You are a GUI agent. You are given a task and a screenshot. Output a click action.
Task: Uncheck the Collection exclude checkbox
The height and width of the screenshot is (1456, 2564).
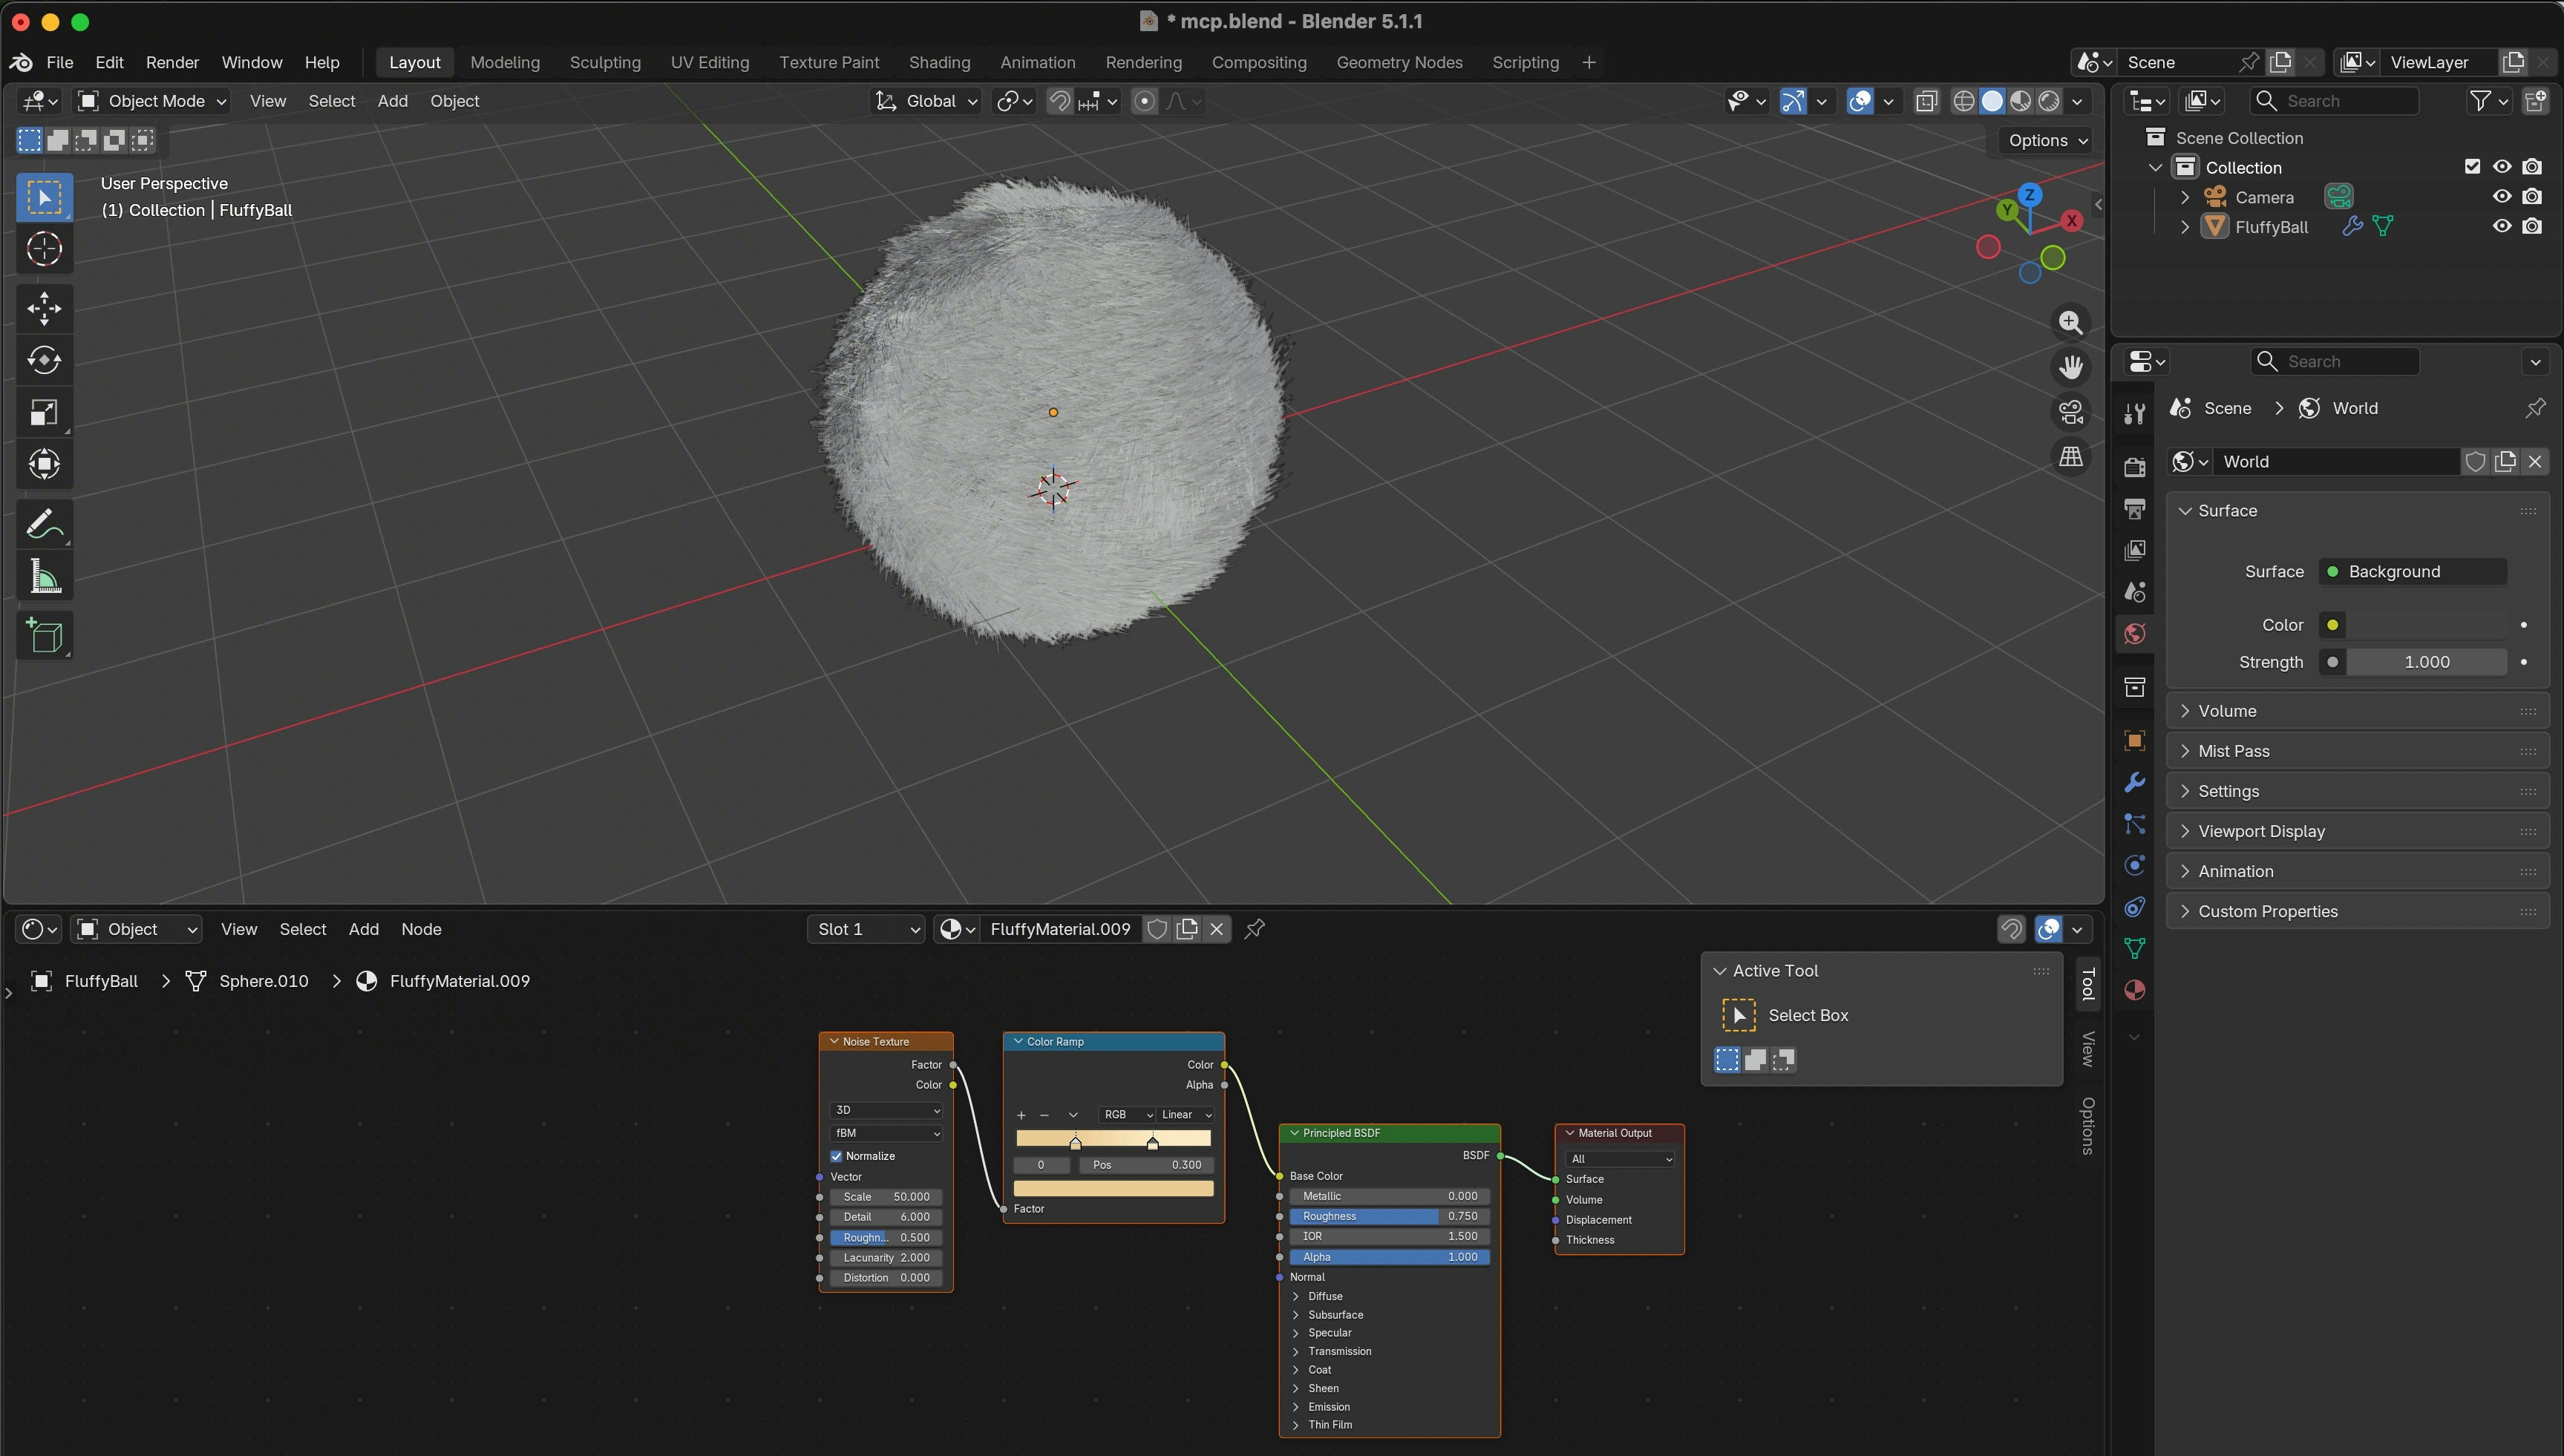tap(2472, 167)
